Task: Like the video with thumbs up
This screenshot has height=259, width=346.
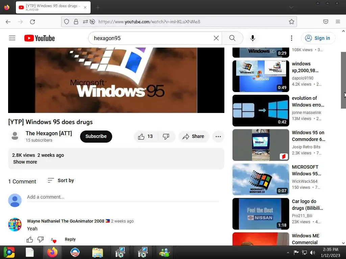Action: pos(145,137)
